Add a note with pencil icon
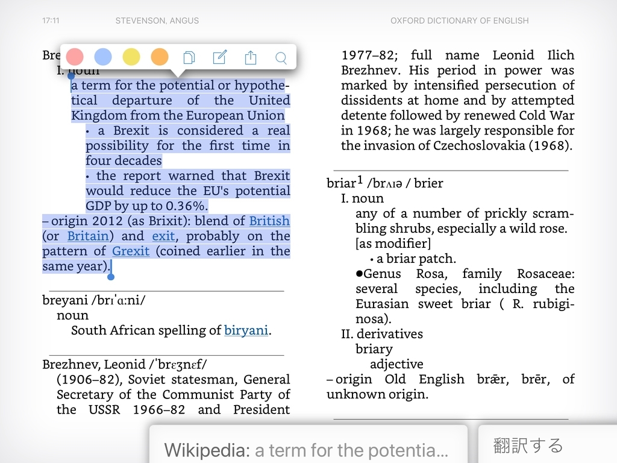The image size is (617, 463). [x=219, y=57]
